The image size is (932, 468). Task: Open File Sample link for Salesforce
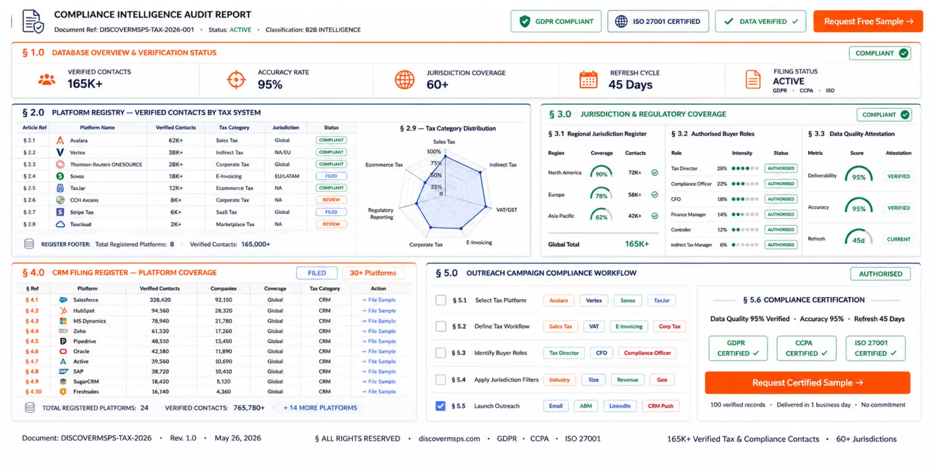click(379, 300)
